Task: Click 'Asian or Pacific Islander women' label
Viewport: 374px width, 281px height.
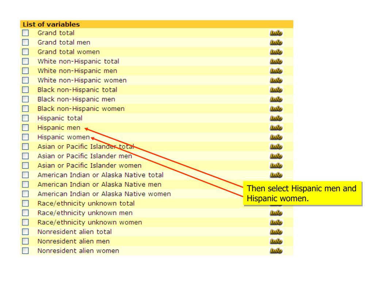Action: [x=89, y=165]
